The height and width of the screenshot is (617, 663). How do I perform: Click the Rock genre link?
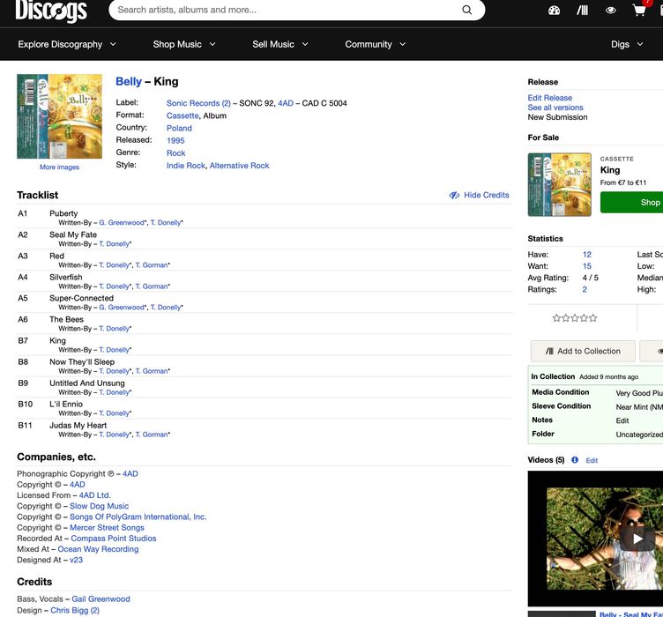click(176, 153)
